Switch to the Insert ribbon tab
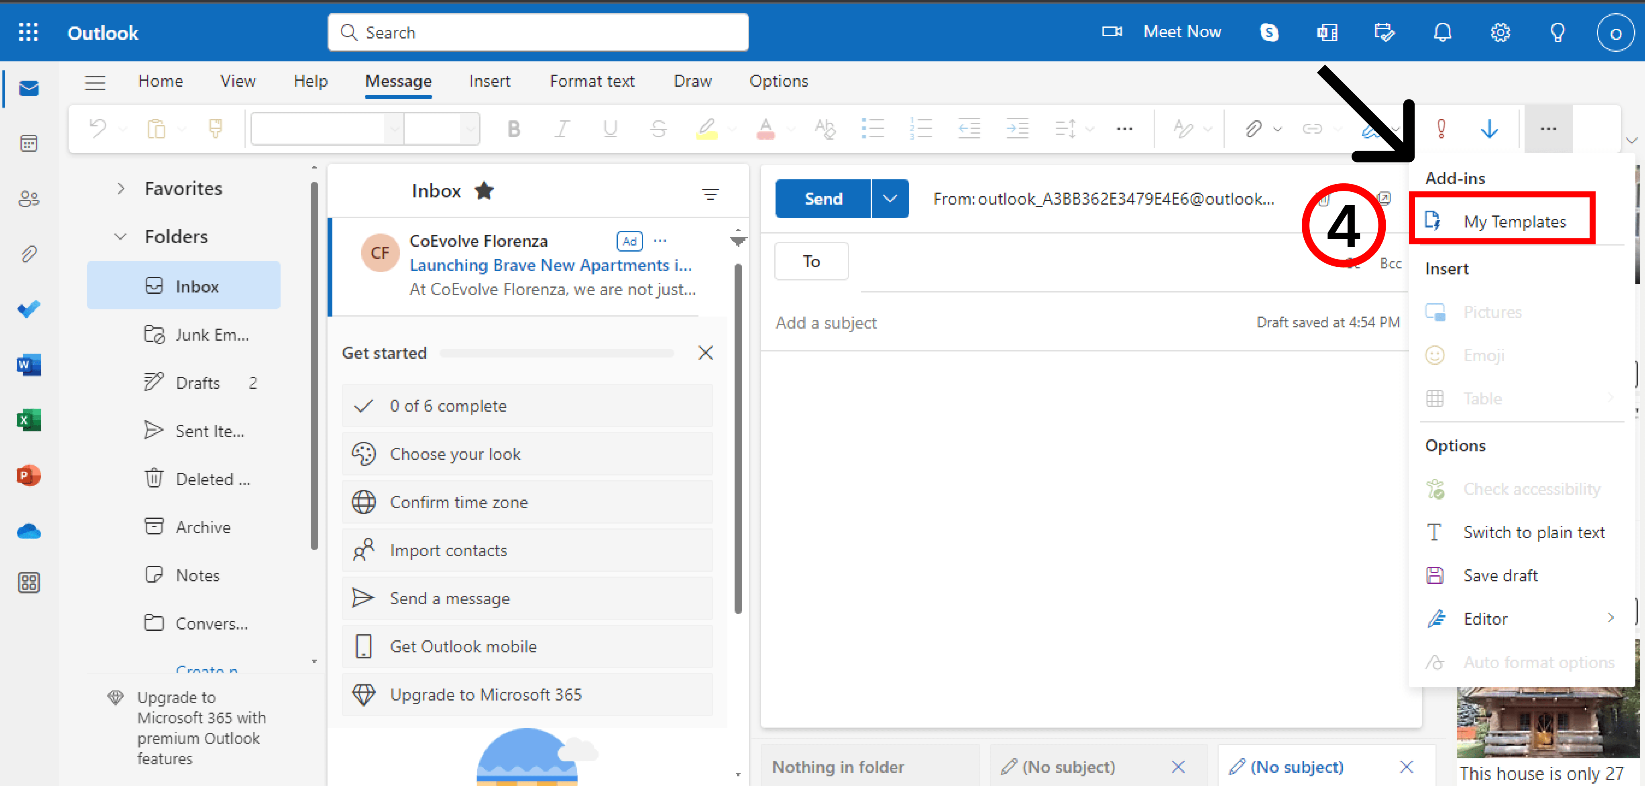The height and width of the screenshot is (786, 1645). pos(489,82)
